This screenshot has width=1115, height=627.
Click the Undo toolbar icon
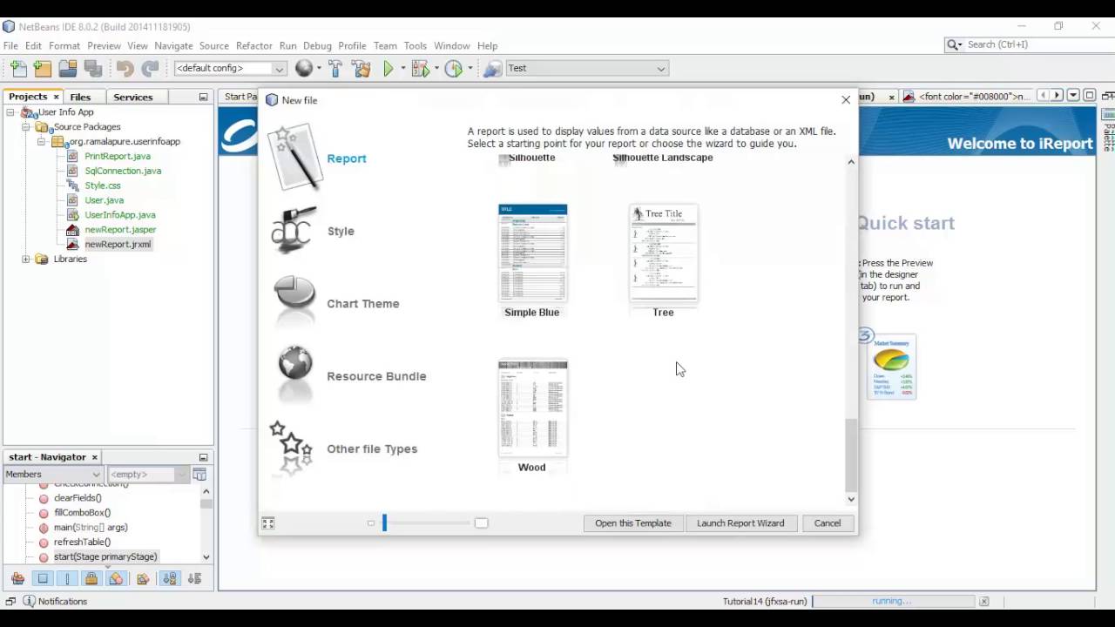pos(125,68)
